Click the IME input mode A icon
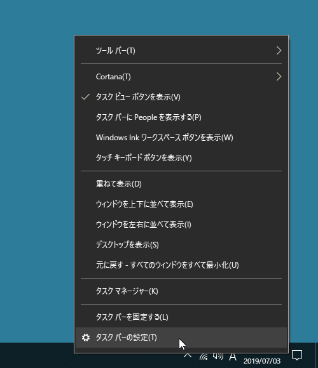This screenshot has height=368, width=318. [233, 357]
